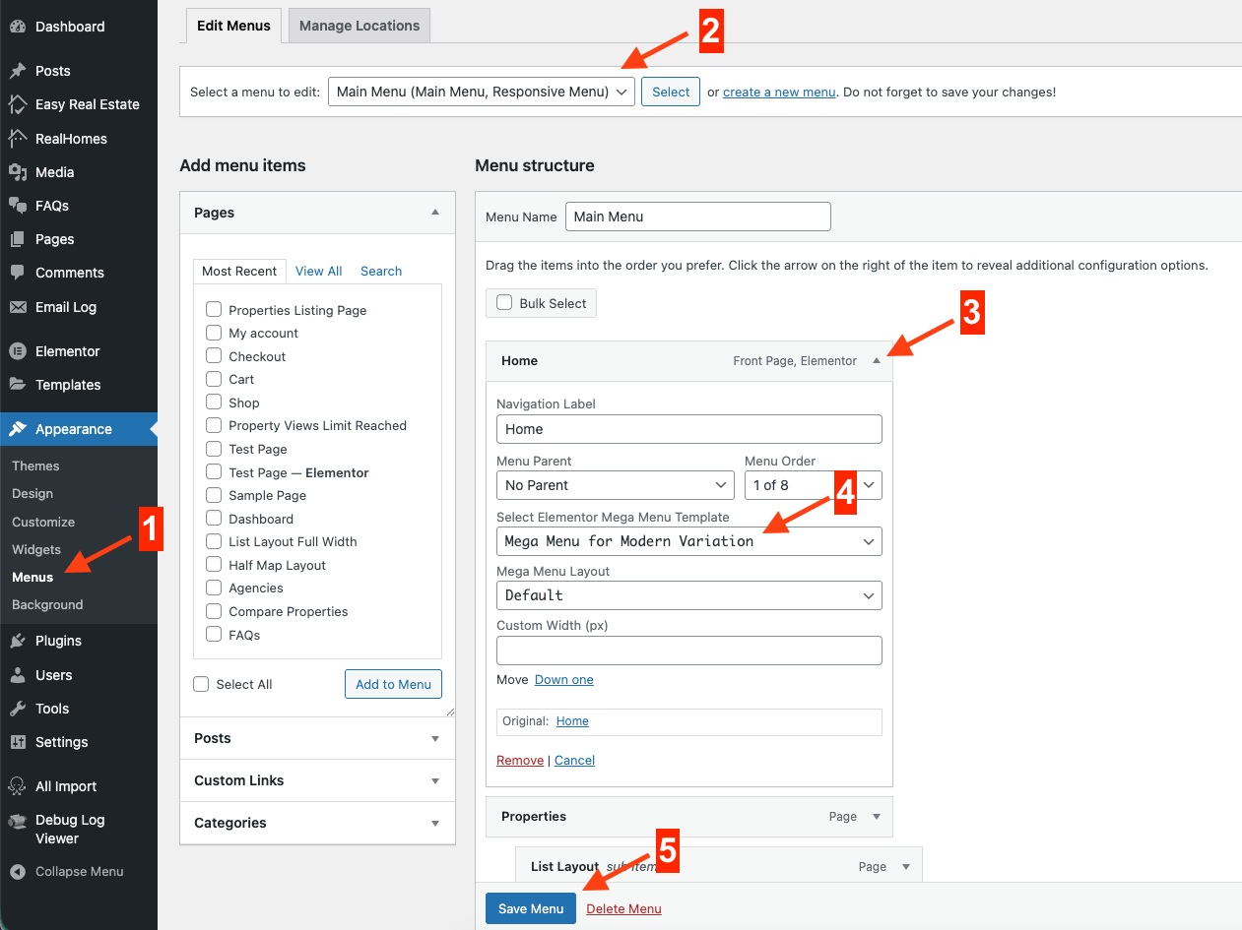Open Media library icon in sidebar
1242x930 pixels.
tap(18, 172)
